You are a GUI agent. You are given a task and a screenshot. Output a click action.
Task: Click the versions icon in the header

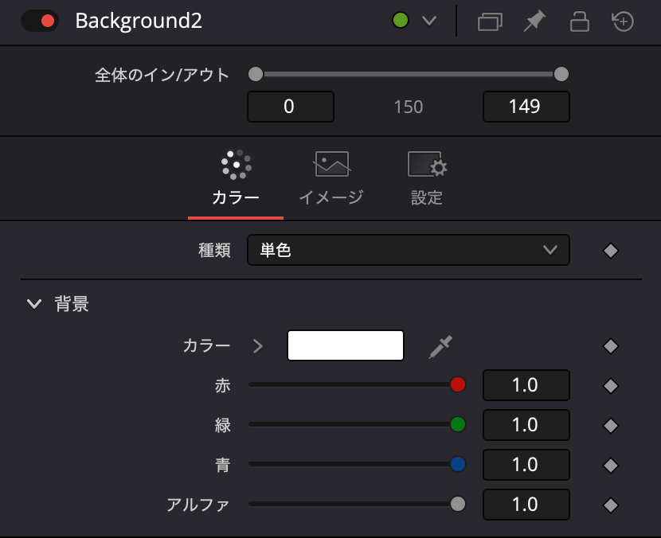(489, 21)
